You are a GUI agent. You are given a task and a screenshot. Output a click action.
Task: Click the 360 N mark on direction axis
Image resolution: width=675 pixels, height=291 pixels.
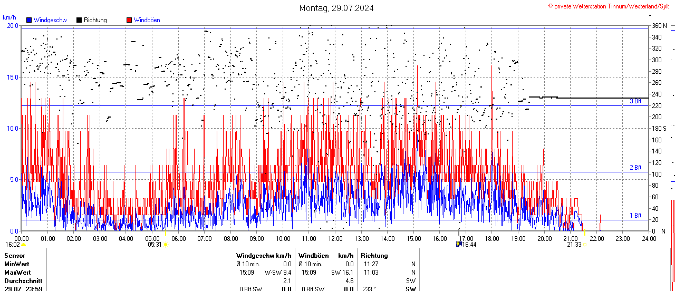pyautogui.click(x=659, y=26)
